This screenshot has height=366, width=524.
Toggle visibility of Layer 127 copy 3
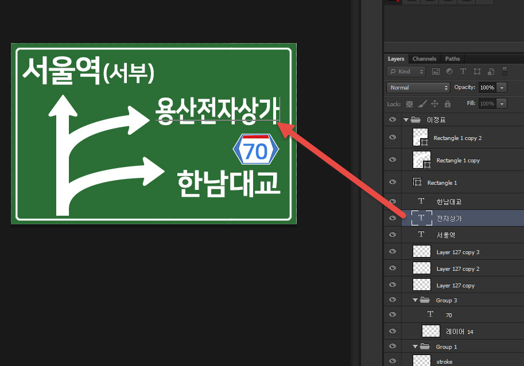pos(393,251)
